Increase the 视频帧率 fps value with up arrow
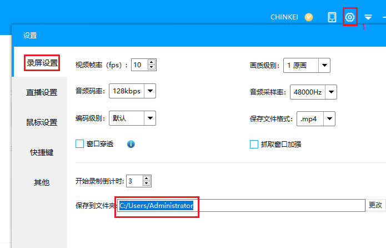386x248 pixels. [152, 62]
